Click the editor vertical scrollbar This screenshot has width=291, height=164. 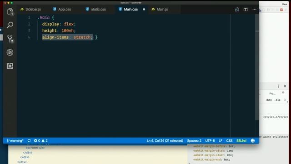[x=257, y=67]
